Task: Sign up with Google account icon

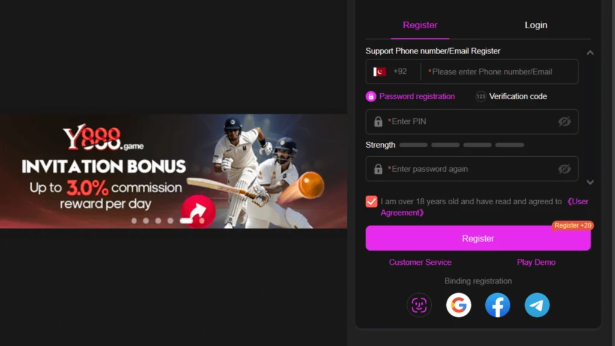Action: [x=458, y=305]
